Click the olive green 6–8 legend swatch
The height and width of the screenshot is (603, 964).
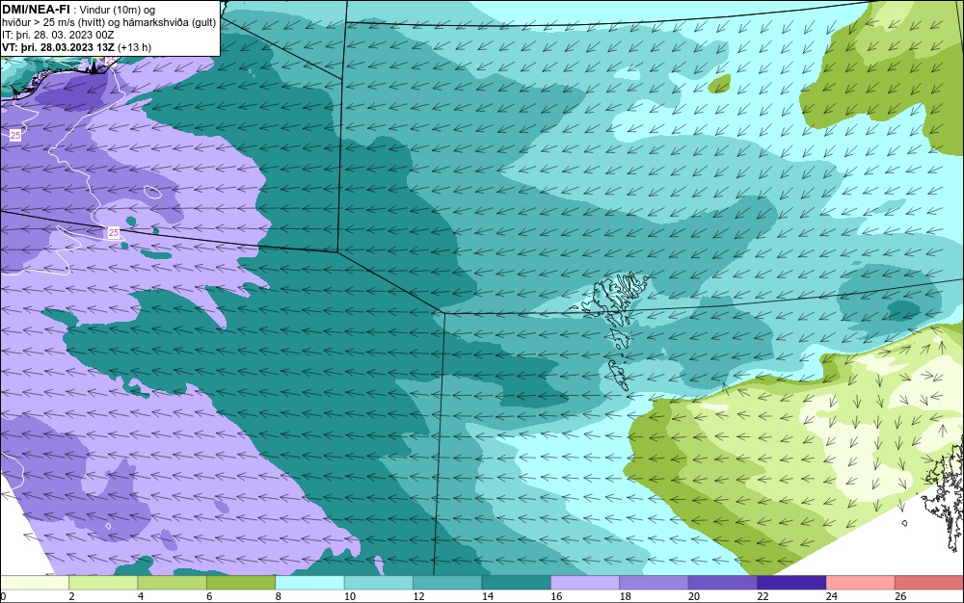click(241, 583)
